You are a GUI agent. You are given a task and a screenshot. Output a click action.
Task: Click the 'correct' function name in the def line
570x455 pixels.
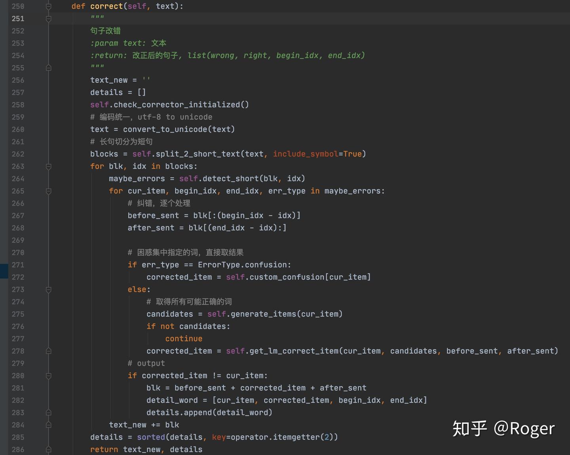tap(106, 6)
